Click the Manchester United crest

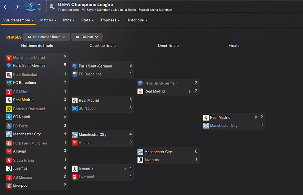[9, 58]
